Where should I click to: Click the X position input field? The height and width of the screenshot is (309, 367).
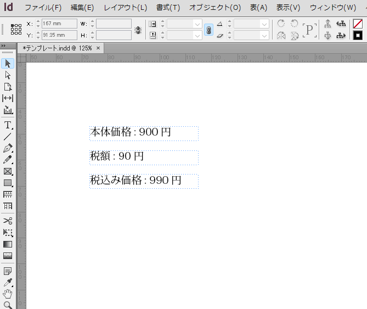pyautogui.click(x=59, y=24)
